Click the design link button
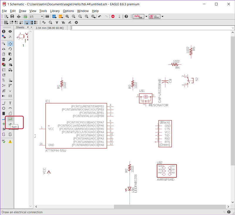 coord(138,16)
